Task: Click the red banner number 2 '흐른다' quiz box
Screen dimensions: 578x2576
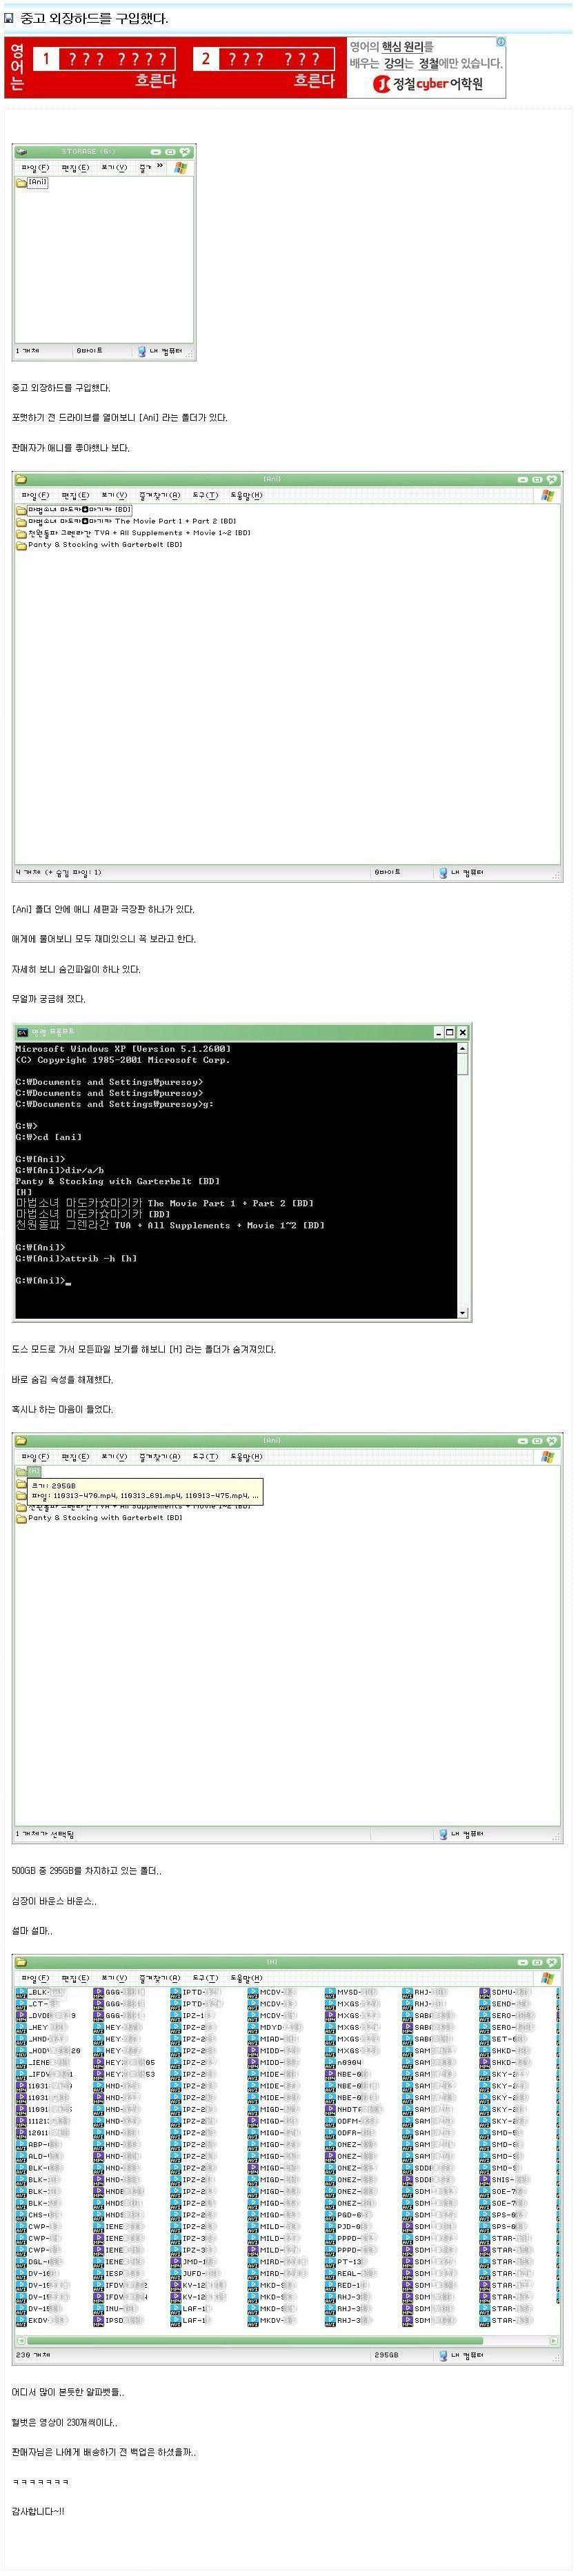Action: coord(266,68)
